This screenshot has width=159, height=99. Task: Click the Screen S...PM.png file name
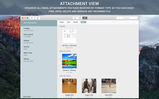pyautogui.click(x=69, y=70)
